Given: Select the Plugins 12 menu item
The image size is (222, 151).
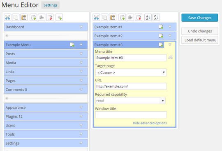Looking at the screenshot, I should pyautogui.click(x=46, y=116).
